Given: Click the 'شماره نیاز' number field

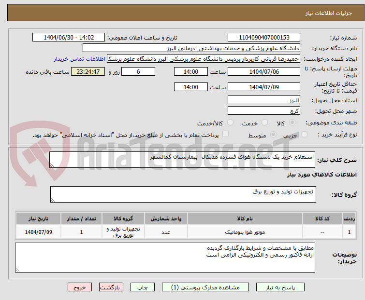Looking at the screenshot, I should pos(264,38).
